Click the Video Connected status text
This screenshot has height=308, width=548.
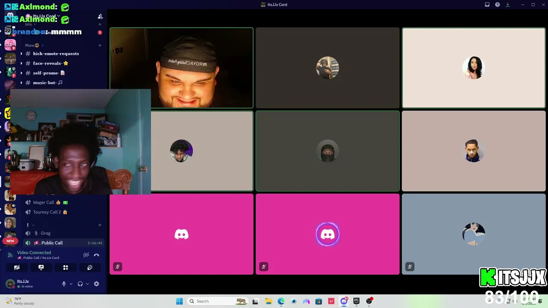click(34, 253)
